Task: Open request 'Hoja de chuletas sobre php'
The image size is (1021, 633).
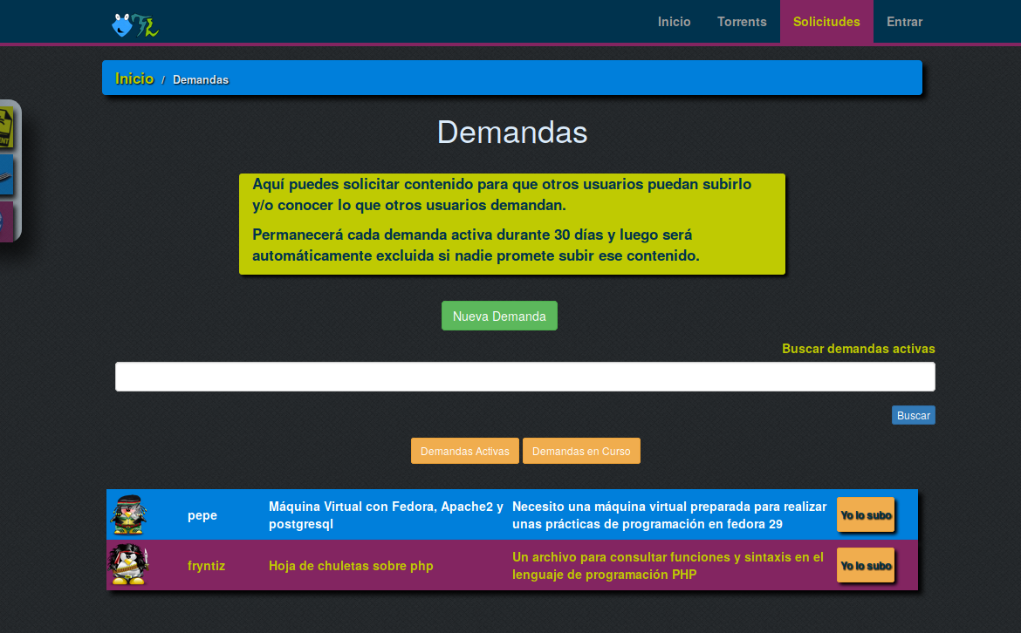Action: pos(351,566)
